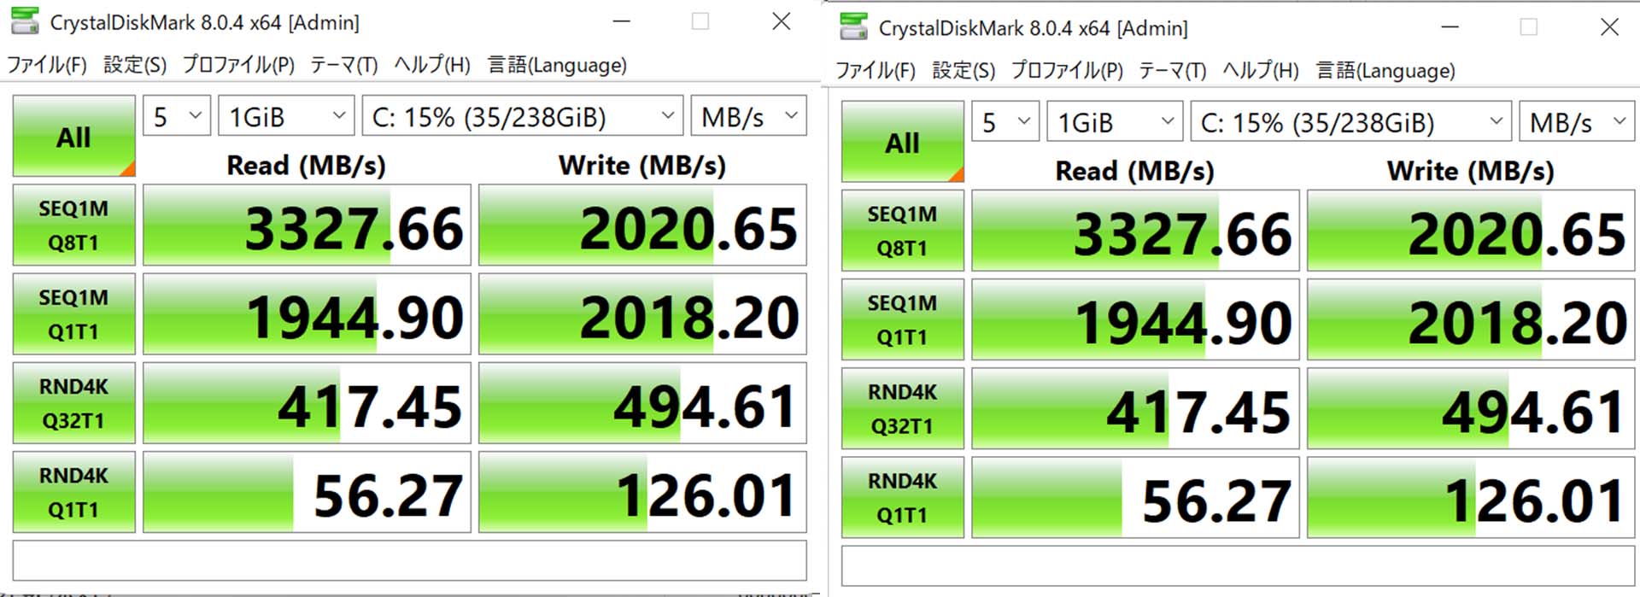Click 1944.90 read result in right window
Viewport: 1640px width, 597px height.
click(1135, 319)
